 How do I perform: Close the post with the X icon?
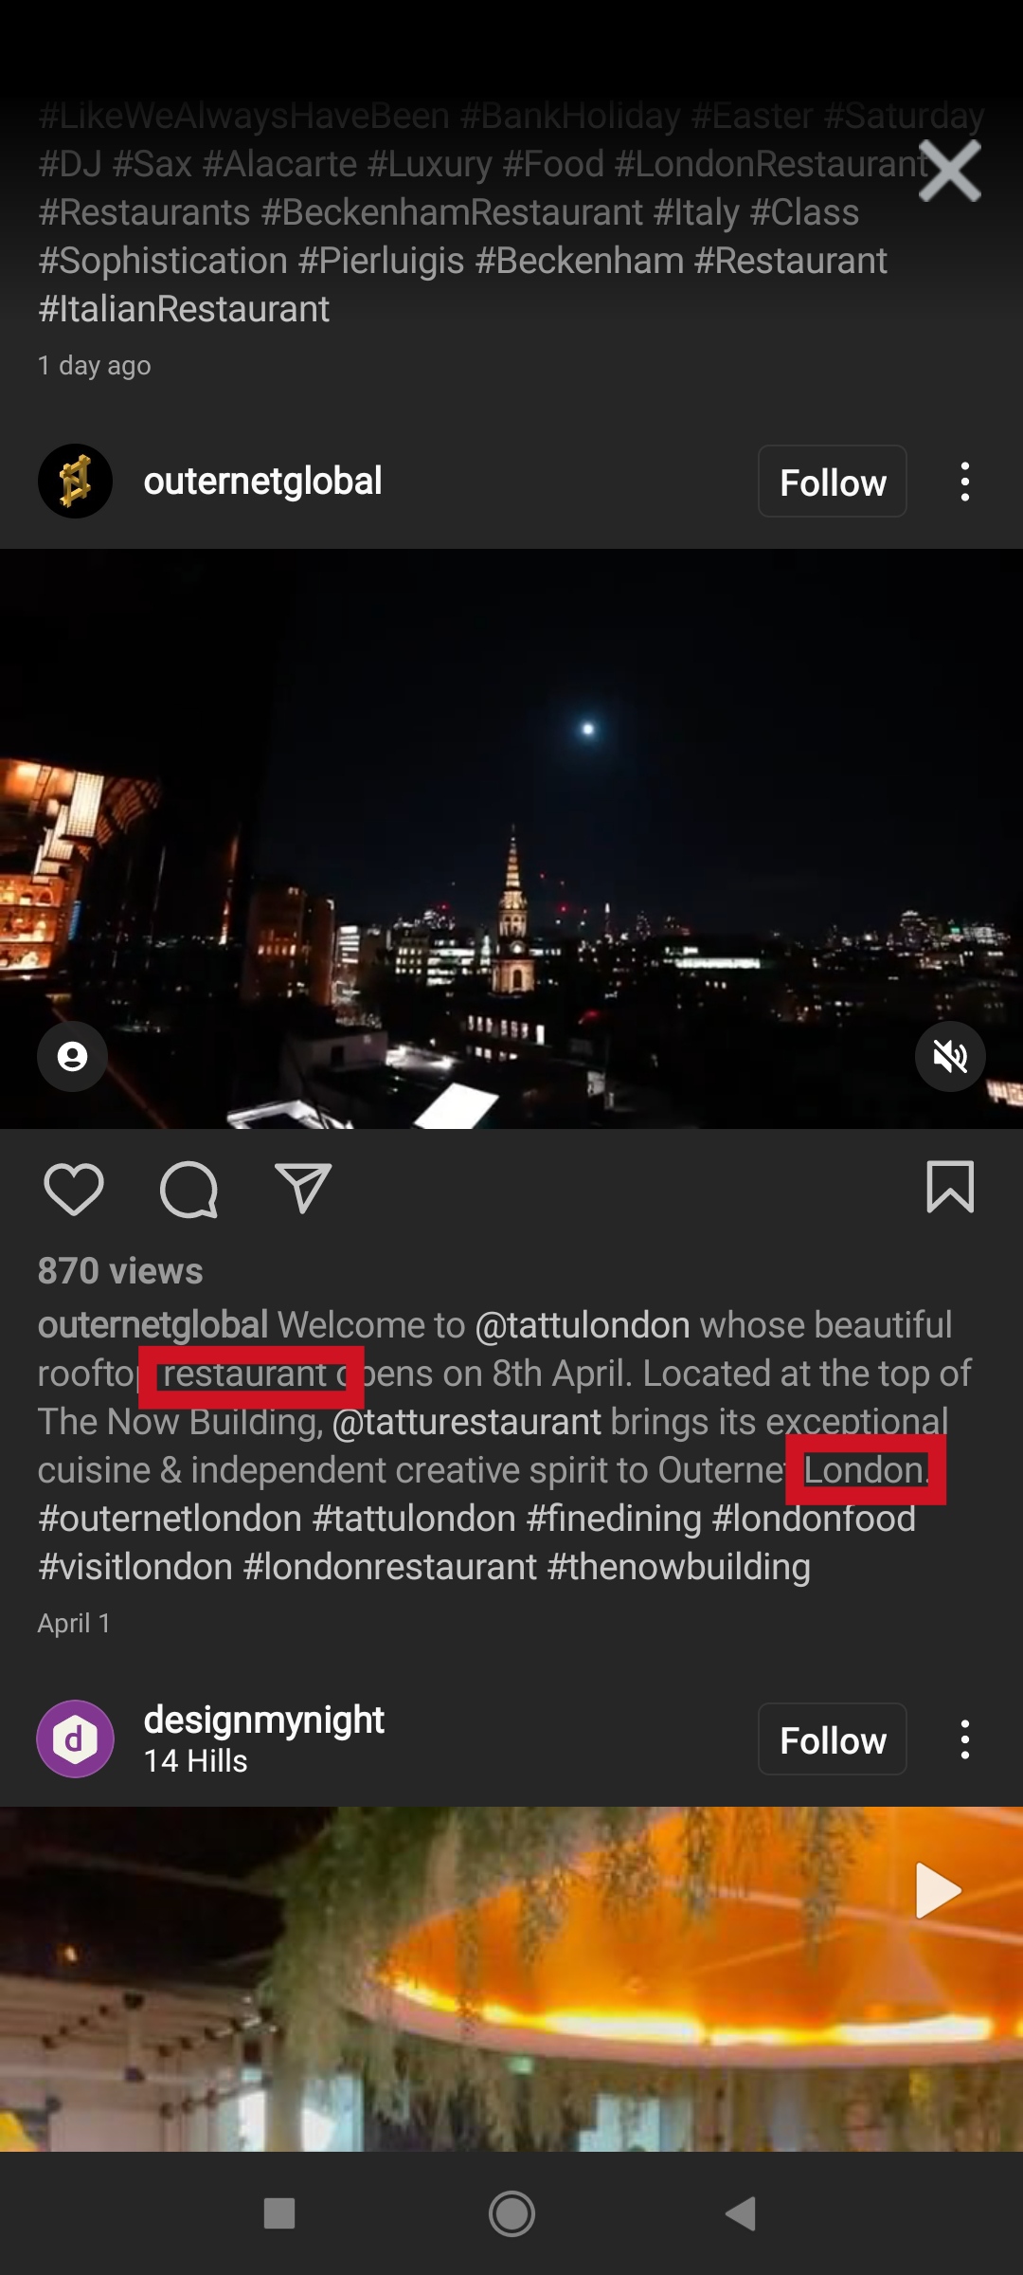[x=950, y=173]
